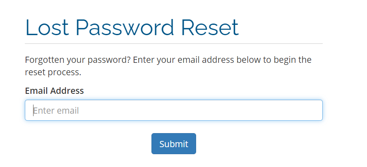Click the "Lost Password Reset" heading
367x167 pixels.
point(132,28)
